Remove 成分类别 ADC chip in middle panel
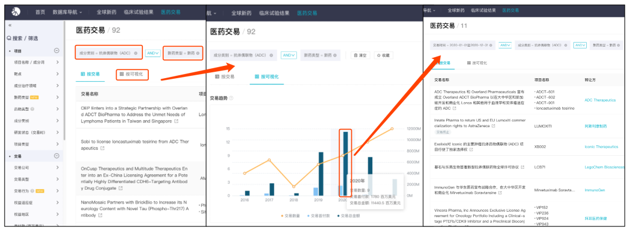 [x=271, y=55]
